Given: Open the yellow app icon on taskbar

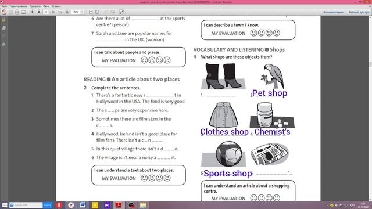Looking at the screenshot, I should 95,205.
